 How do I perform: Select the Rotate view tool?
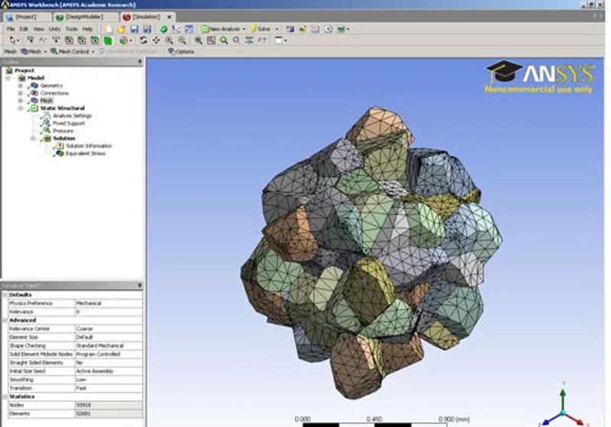click(144, 40)
